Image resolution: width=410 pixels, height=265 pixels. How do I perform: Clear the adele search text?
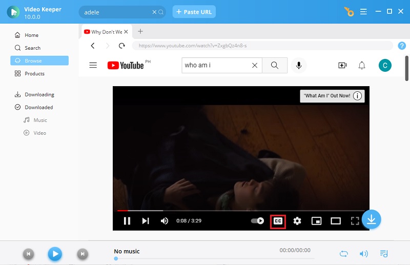pyautogui.click(x=154, y=12)
